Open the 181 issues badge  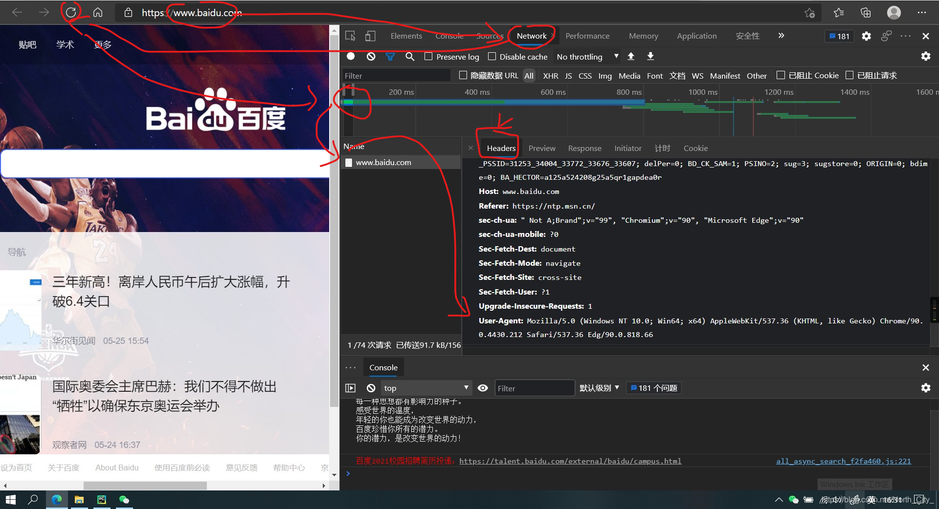point(839,36)
